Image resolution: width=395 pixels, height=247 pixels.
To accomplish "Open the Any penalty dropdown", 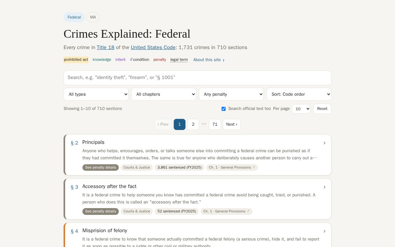I will click(x=231, y=94).
